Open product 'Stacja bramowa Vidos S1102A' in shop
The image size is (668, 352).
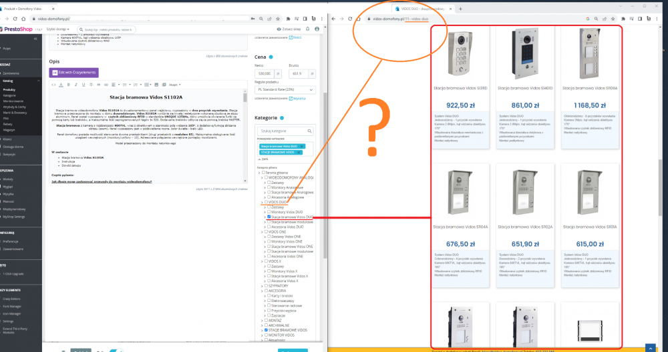tap(525, 227)
